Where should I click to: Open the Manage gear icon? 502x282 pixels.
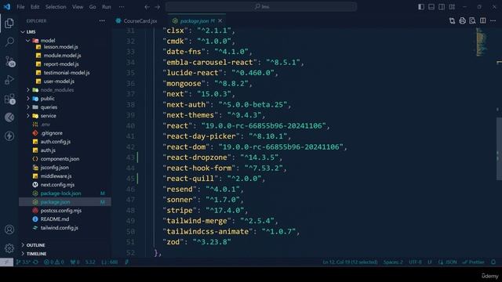9,248
